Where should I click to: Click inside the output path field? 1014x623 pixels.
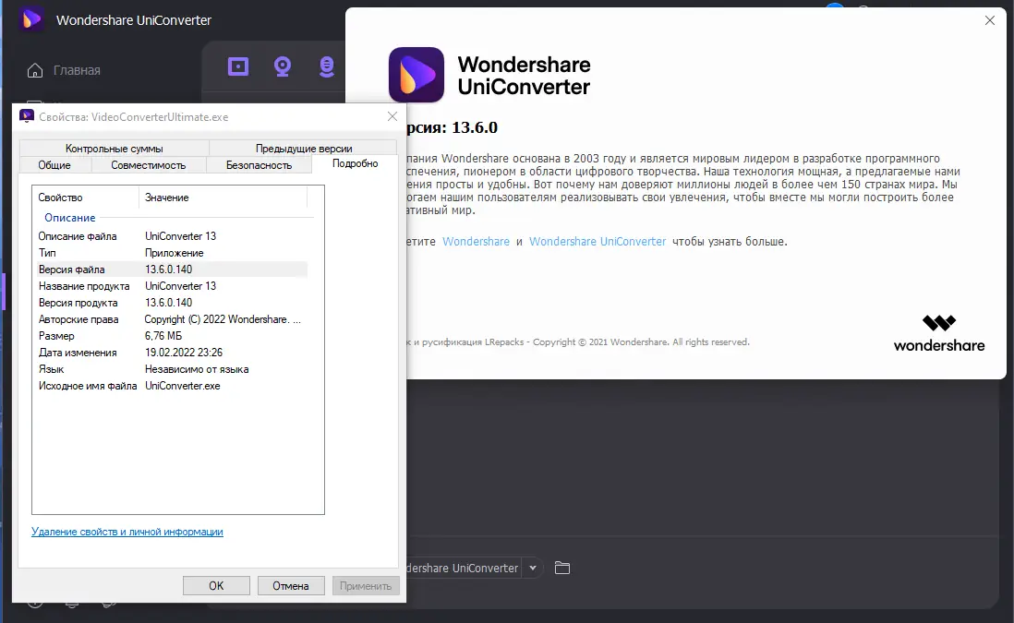click(462, 568)
